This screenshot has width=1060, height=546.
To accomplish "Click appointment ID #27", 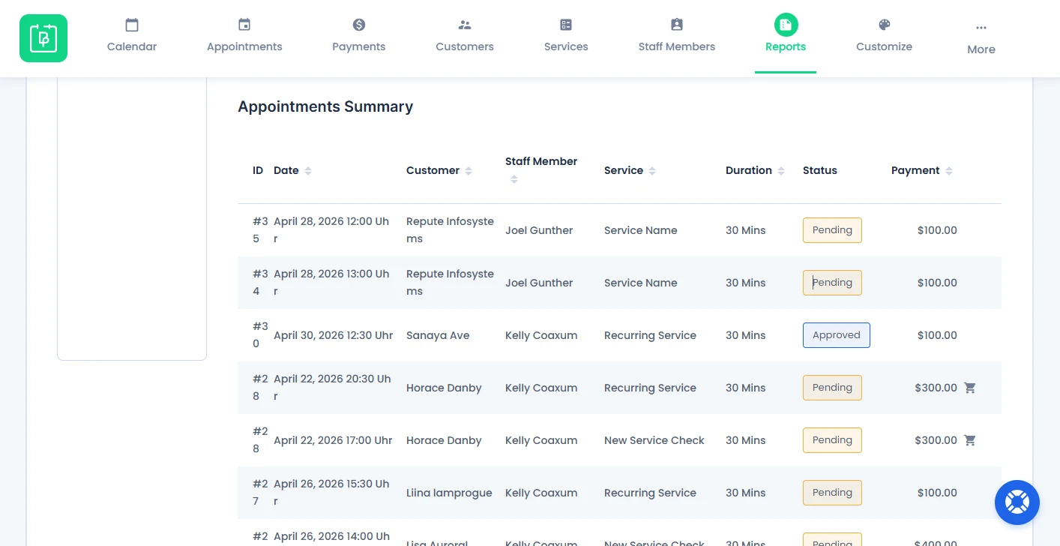I will click(260, 493).
